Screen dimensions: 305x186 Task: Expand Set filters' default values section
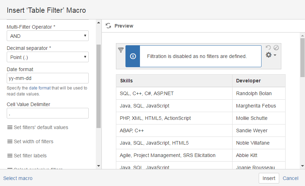click(x=41, y=127)
